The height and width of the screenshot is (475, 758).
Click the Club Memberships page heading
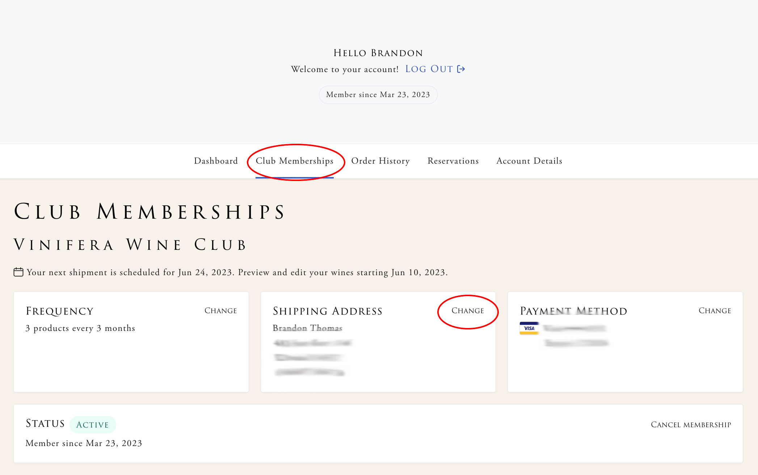pos(150,212)
